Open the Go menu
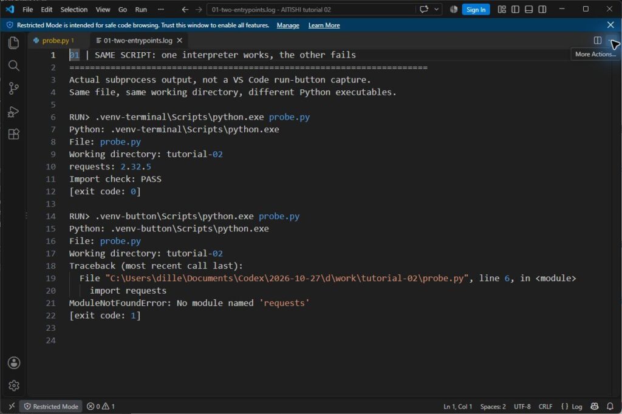Screen dimensions: 622x414 pos(123,10)
